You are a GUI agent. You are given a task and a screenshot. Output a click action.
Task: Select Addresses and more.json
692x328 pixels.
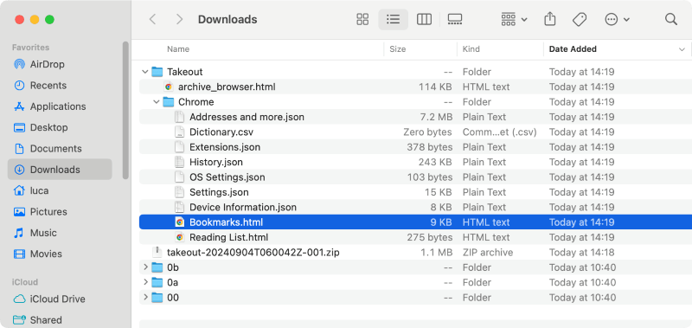[415, 117]
